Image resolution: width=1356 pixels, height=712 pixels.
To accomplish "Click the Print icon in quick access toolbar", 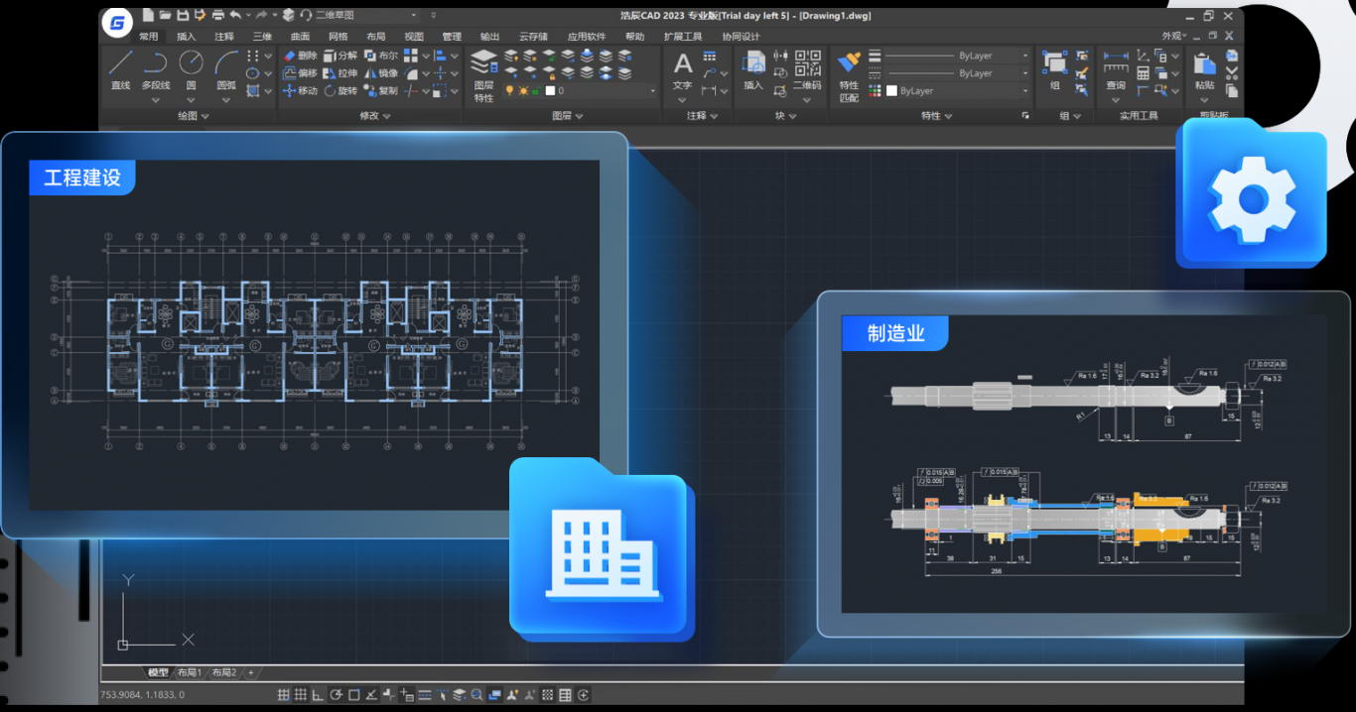I will pos(217,15).
